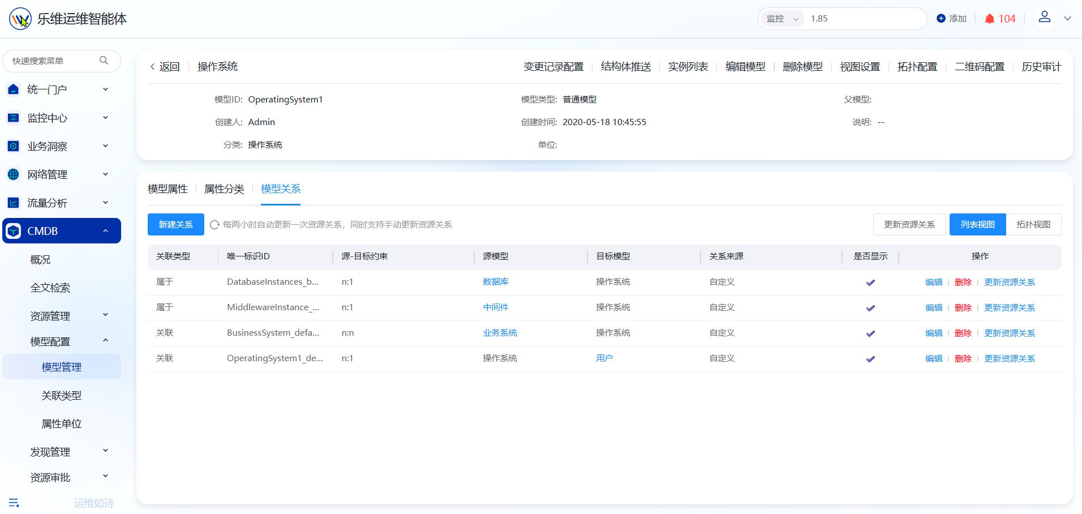Expand the 统一门户 menu chevron
The height and width of the screenshot is (514, 1082).
click(105, 89)
